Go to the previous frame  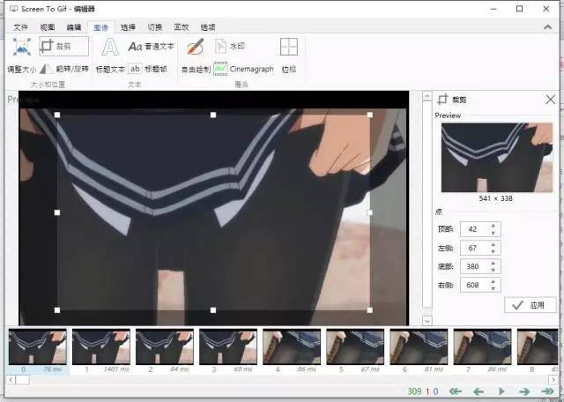click(x=479, y=391)
